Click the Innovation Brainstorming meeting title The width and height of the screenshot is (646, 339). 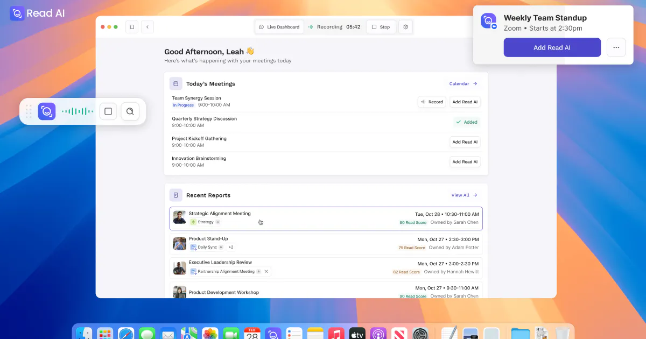pyautogui.click(x=199, y=158)
